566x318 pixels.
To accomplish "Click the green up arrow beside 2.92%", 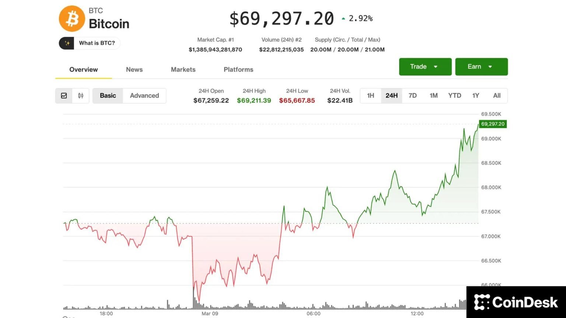I will 343,18.
